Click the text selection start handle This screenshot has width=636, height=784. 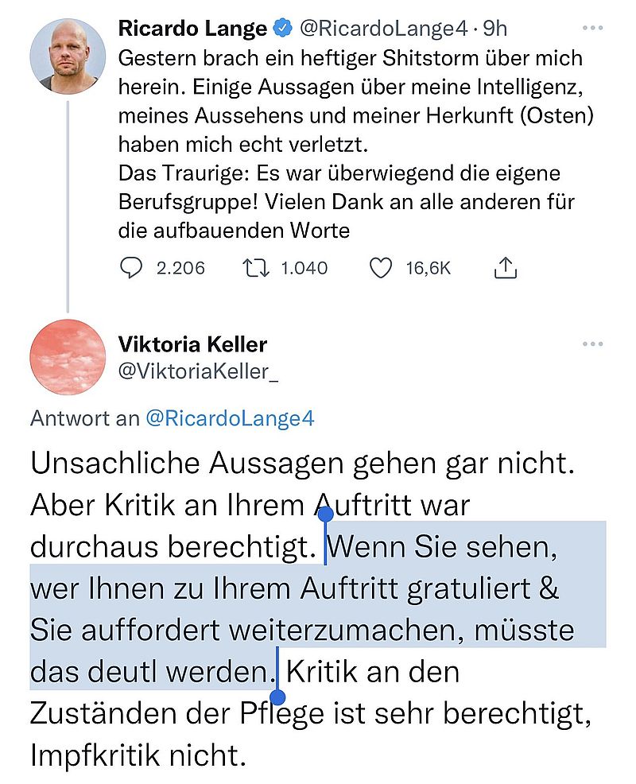click(x=325, y=515)
